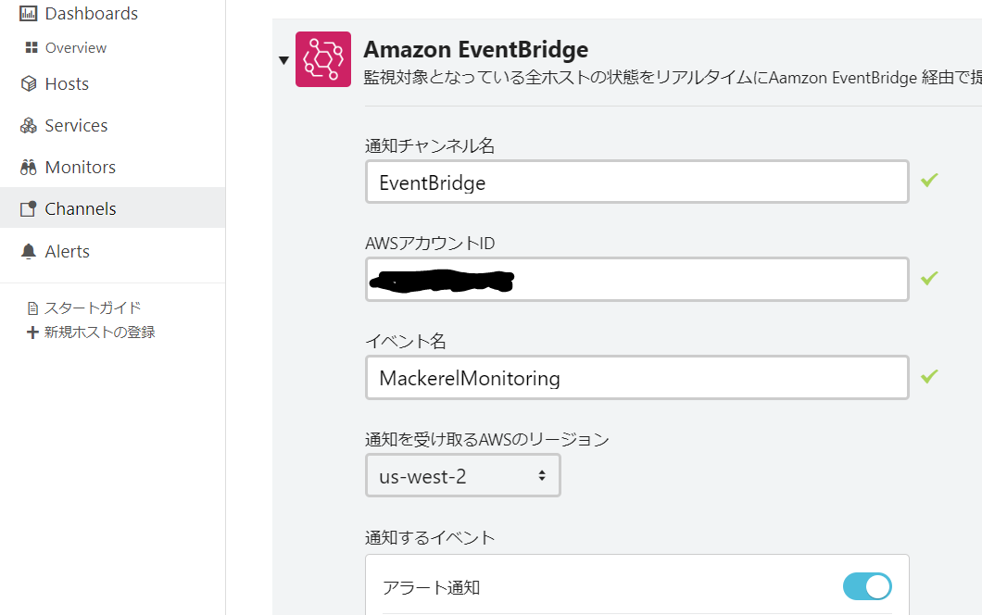
Task: Click the イベント名 field containing MackerelMonitoring
Action: tap(636, 377)
